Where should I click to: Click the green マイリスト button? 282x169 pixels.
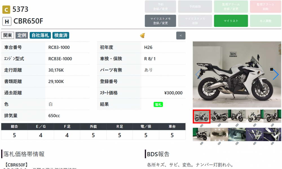coord(231,21)
